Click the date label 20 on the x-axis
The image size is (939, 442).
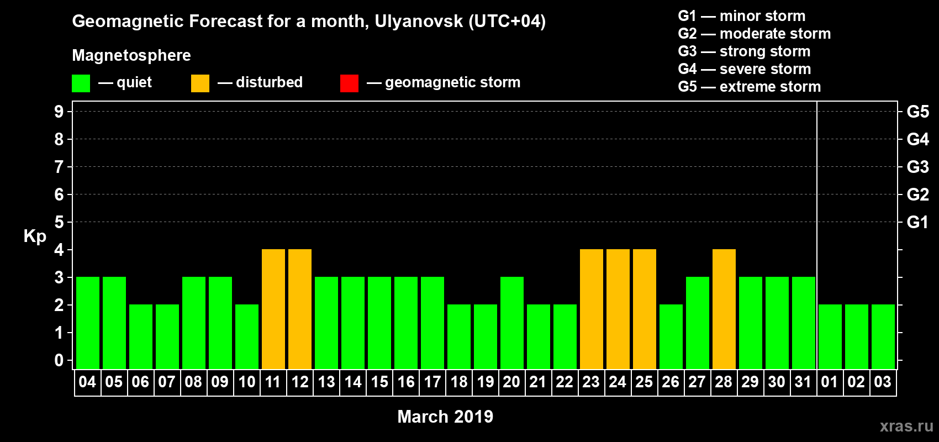coord(511,382)
